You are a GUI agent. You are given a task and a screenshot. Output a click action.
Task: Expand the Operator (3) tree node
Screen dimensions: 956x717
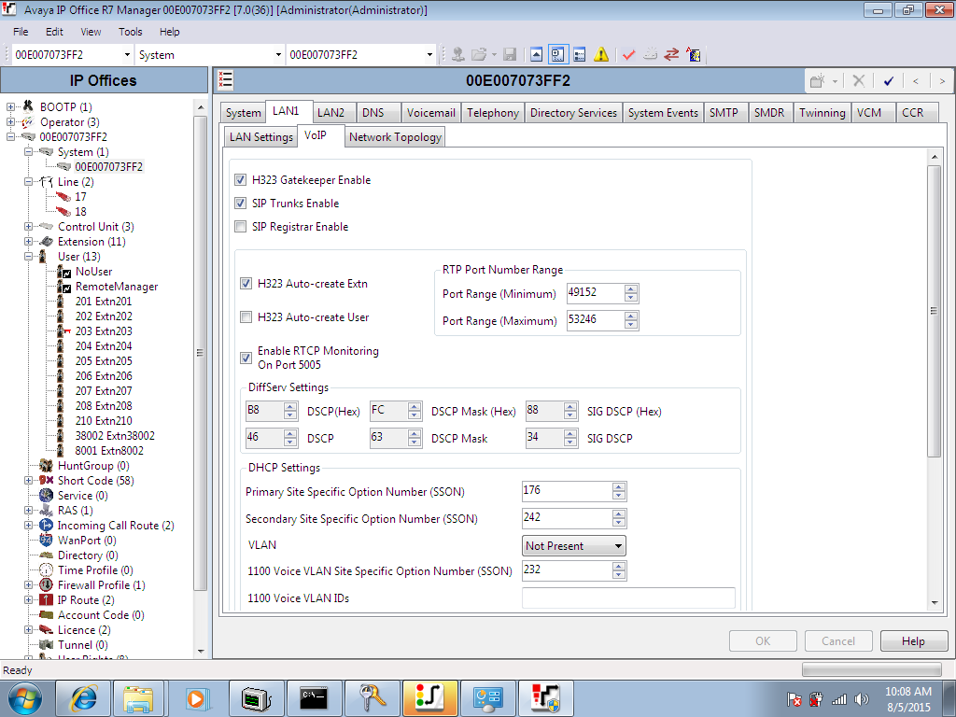coord(10,122)
